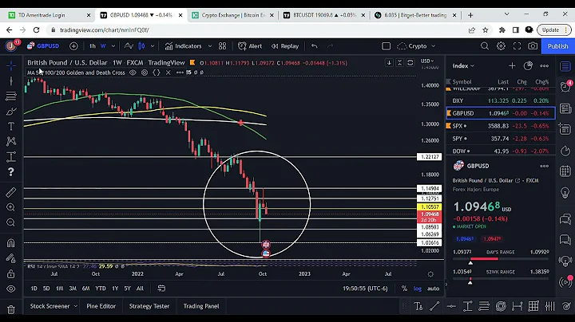Click the quick search magnifier icon
Image resolution: width=575 pixels, height=322 pixels.
pyautogui.click(x=485, y=46)
